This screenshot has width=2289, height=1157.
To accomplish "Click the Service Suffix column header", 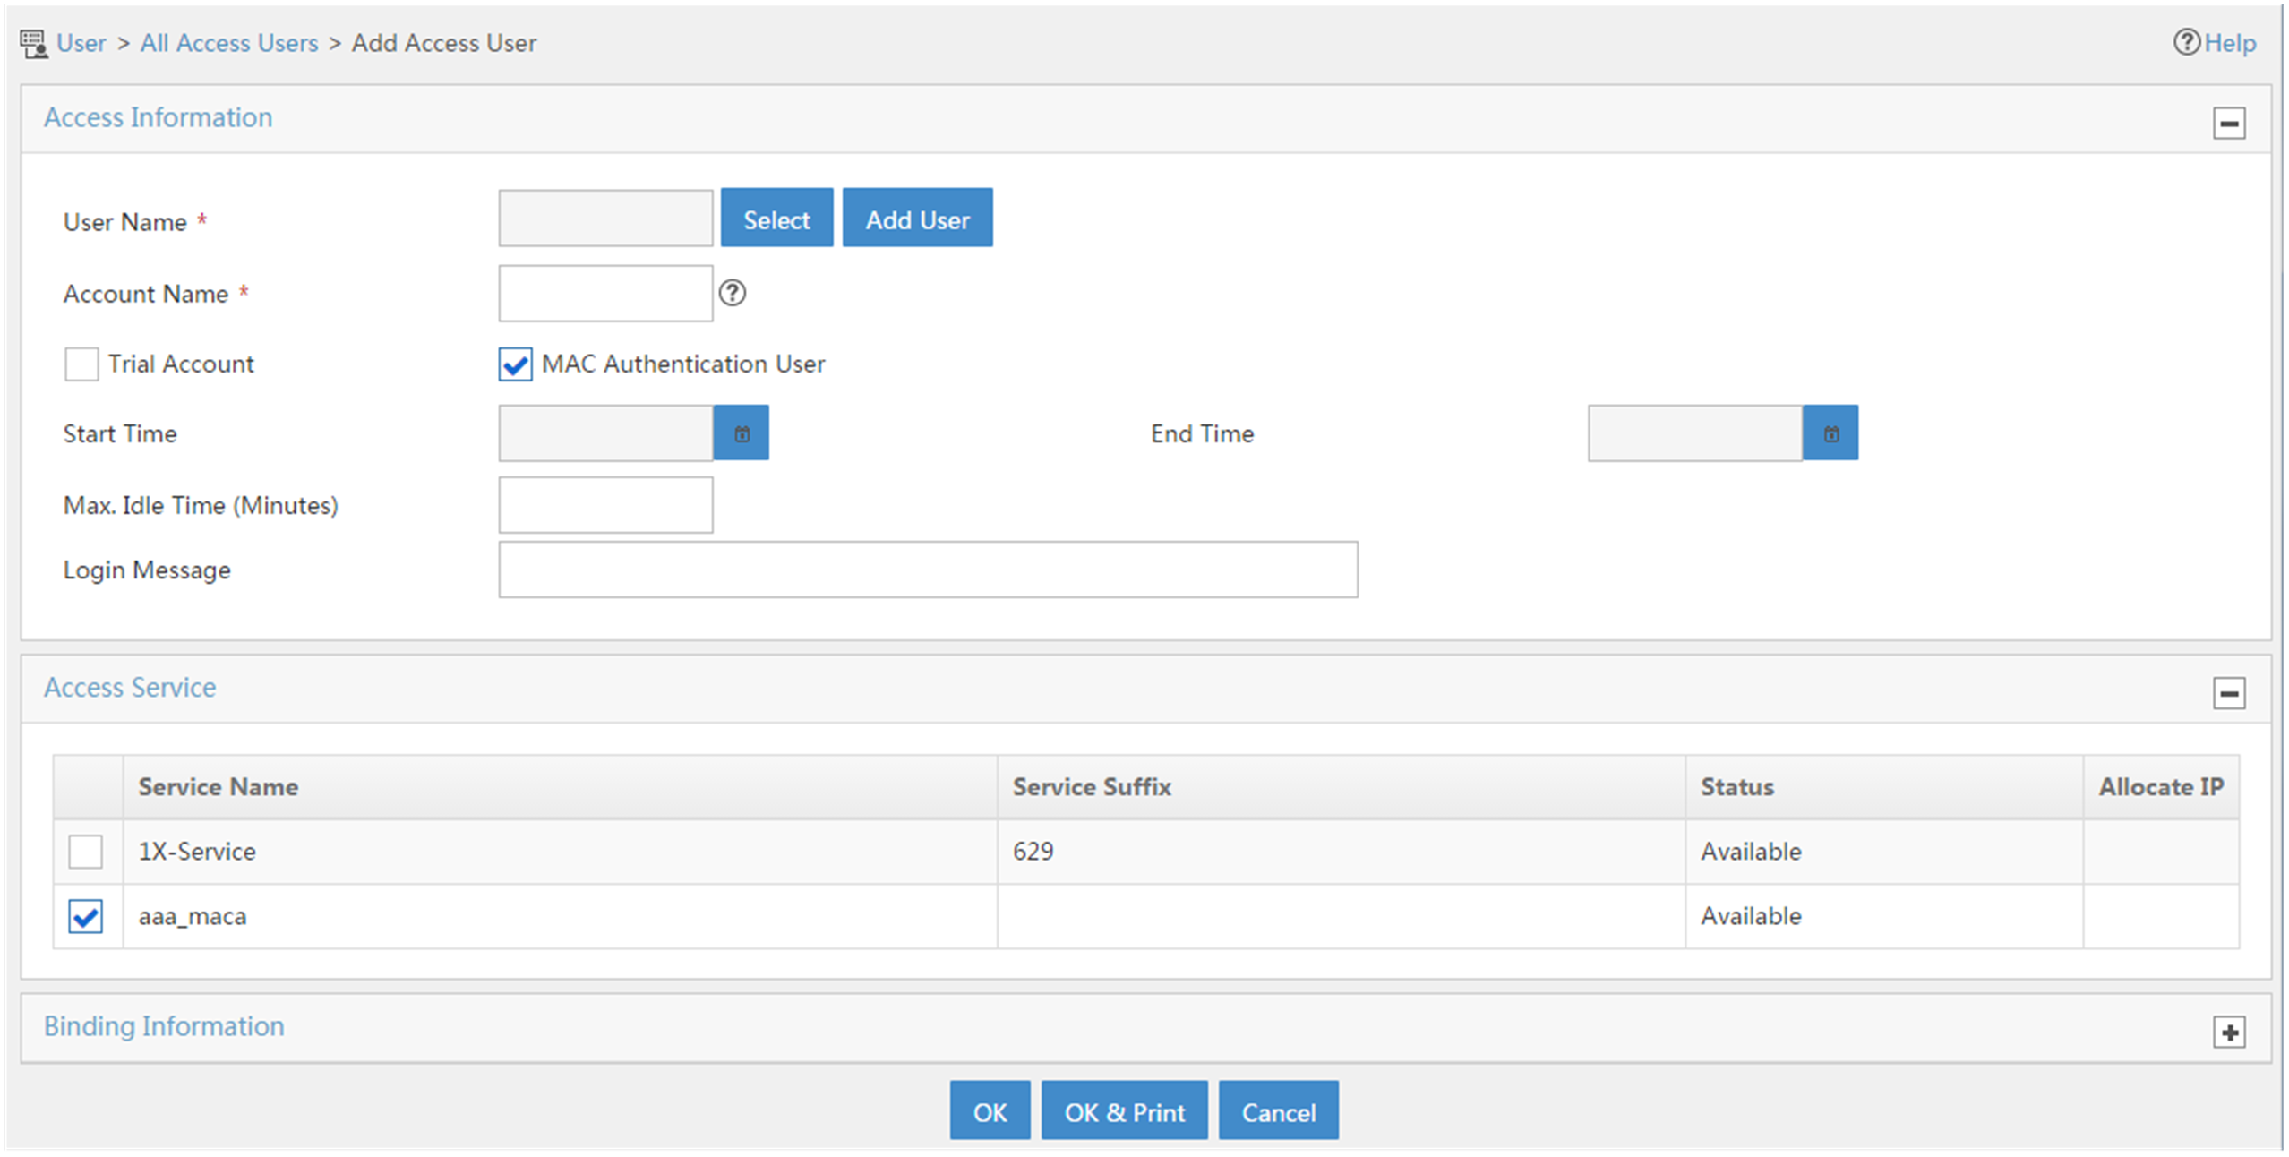I will coord(1342,787).
